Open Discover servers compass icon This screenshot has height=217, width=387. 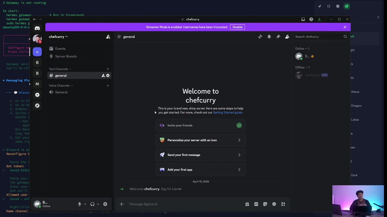[x=37, y=106]
